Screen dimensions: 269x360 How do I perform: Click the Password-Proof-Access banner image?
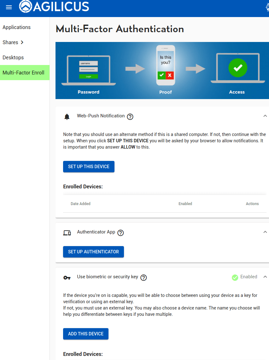[x=162, y=70]
